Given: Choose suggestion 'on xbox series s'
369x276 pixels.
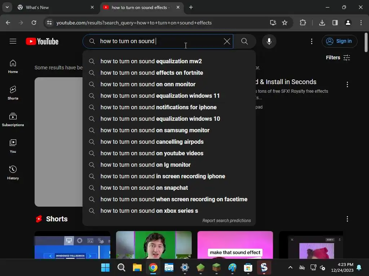Looking at the screenshot, I should 169,211.
